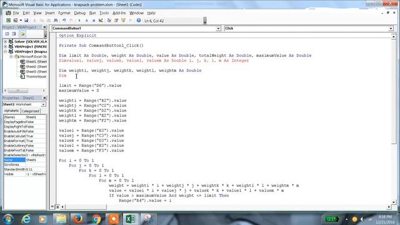The height and width of the screenshot is (225, 400).
Task: Collapse the VBAProject (knapsack) project node
Action: (6, 51)
